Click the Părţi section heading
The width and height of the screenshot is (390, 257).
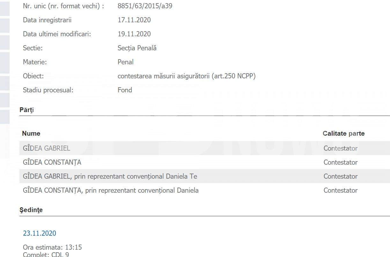point(27,110)
